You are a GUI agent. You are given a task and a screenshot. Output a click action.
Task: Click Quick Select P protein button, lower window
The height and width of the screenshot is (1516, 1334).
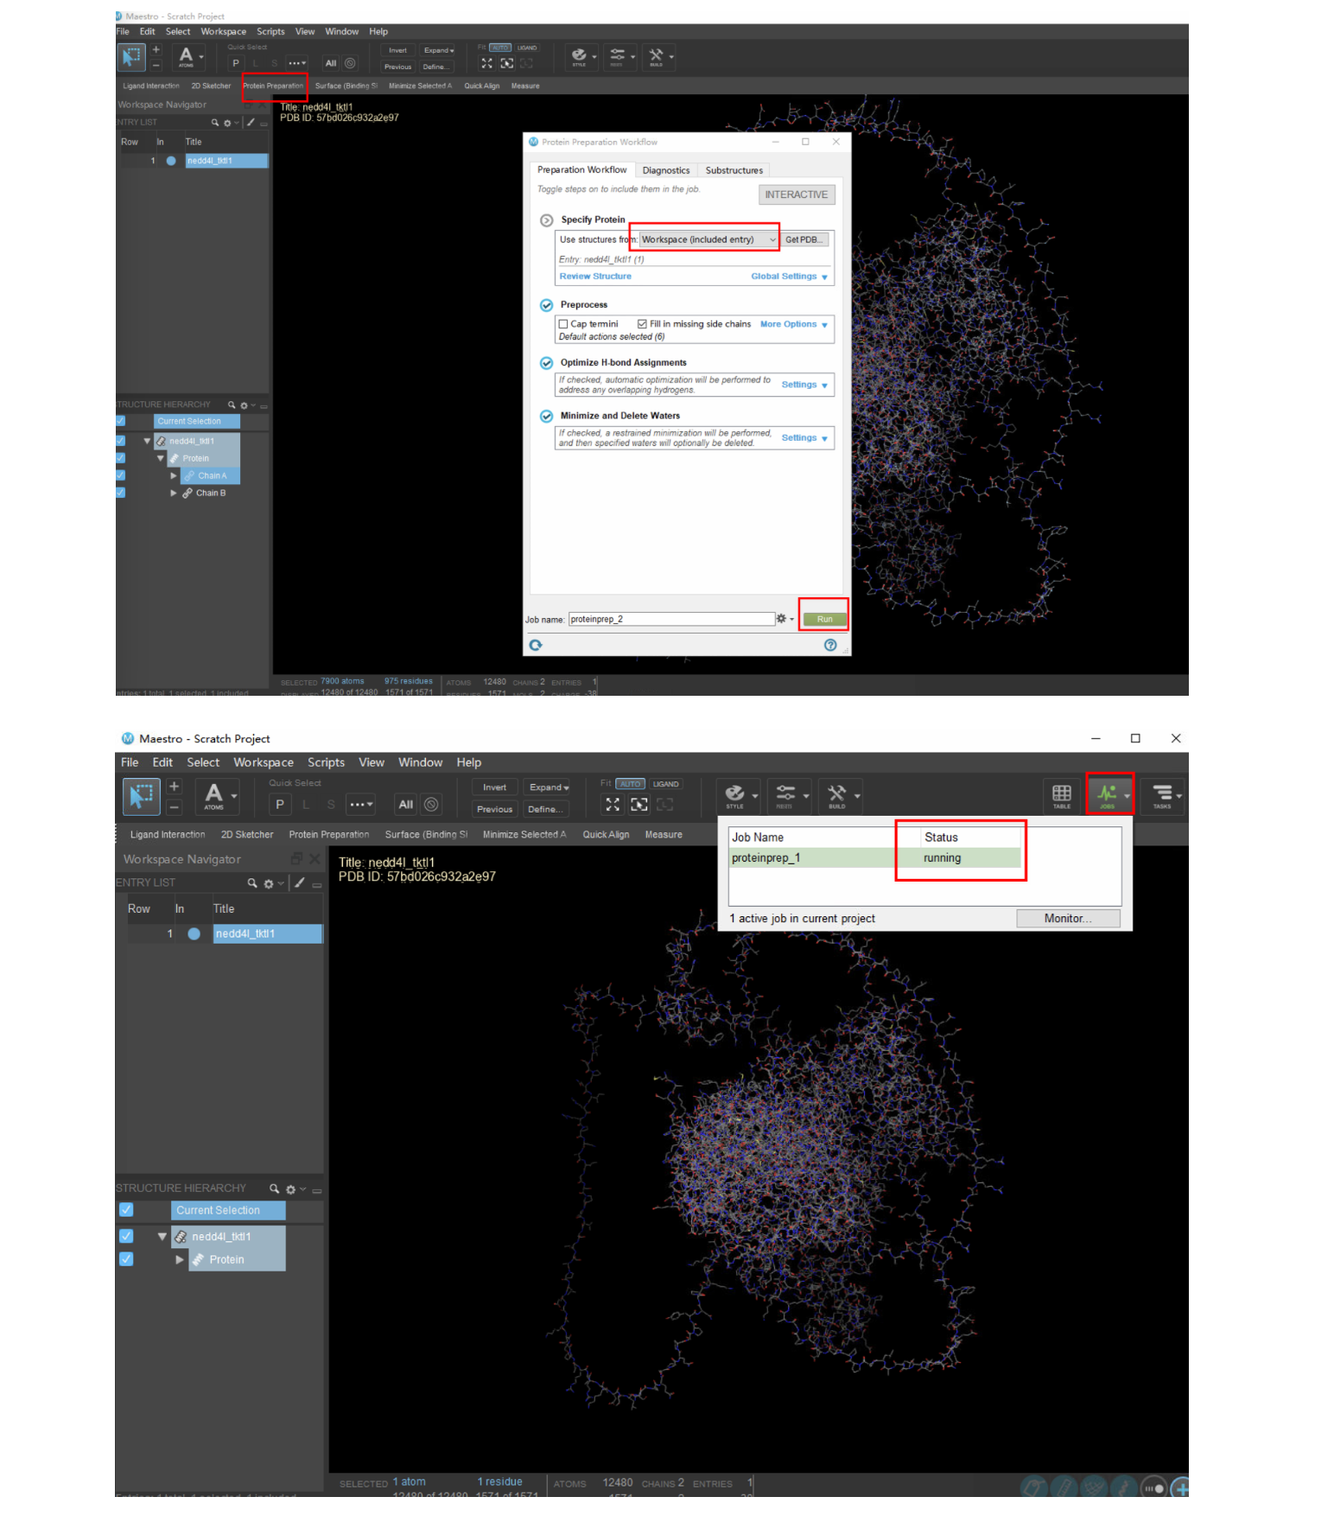coord(279,804)
